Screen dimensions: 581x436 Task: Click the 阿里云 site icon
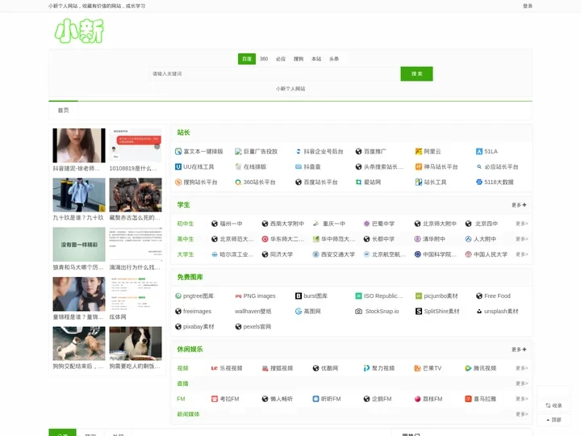tap(418, 151)
